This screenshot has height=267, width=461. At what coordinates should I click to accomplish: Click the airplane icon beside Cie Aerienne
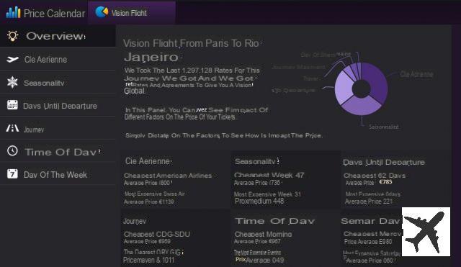point(12,60)
